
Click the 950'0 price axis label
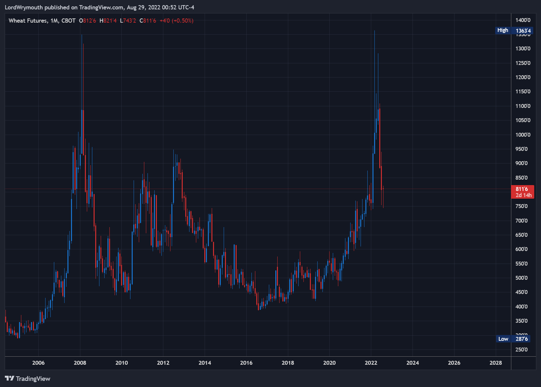pyautogui.click(x=521, y=149)
